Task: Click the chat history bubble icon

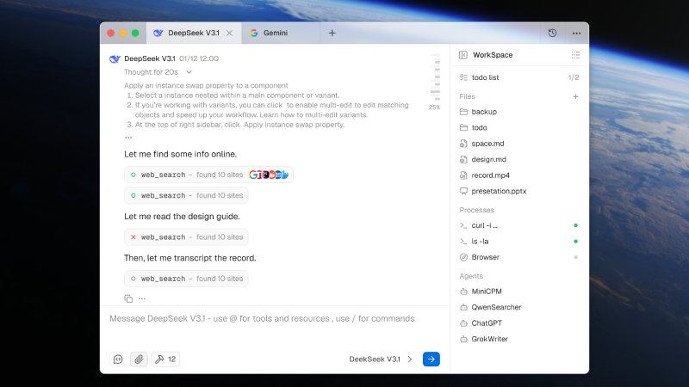Action: click(118, 359)
